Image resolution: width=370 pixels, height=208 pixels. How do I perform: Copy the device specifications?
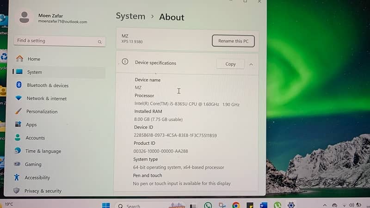230,64
